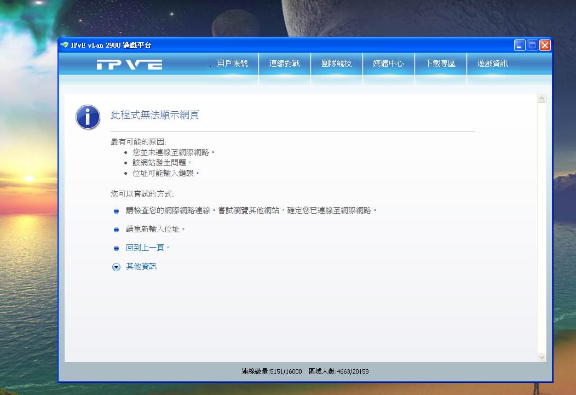Click the 其他資訊 text link
The height and width of the screenshot is (395, 576).
[141, 266]
